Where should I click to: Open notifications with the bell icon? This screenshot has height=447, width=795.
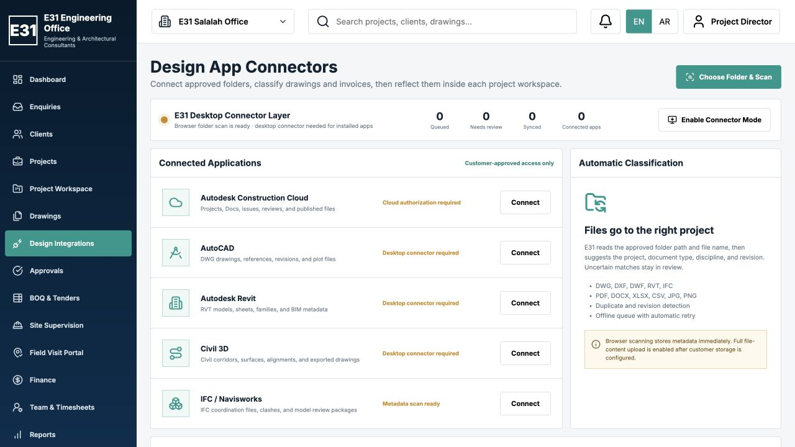tap(606, 21)
